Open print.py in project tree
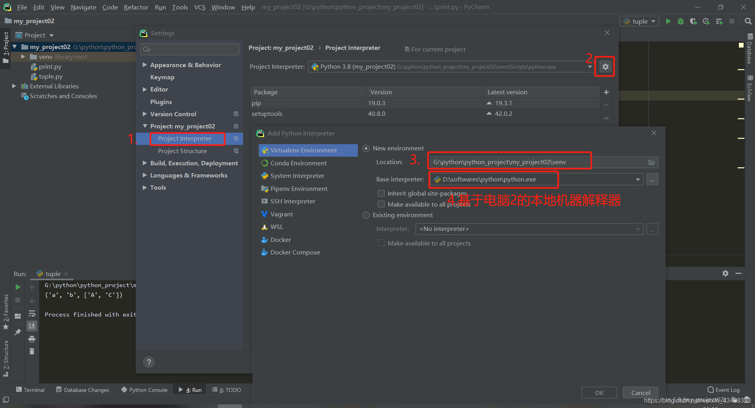 point(50,67)
